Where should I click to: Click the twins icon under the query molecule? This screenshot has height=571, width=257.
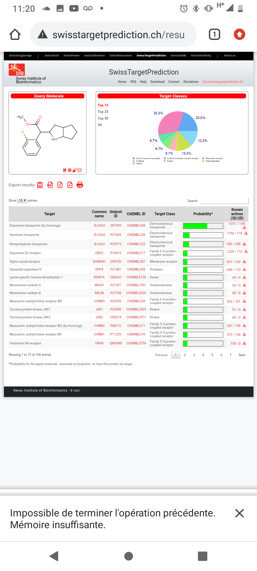65,170
